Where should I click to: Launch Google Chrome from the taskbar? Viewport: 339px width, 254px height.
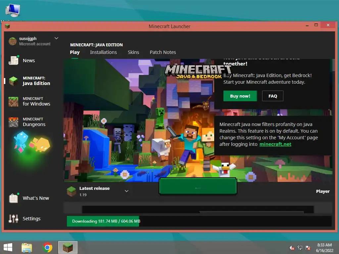click(47, 247)
